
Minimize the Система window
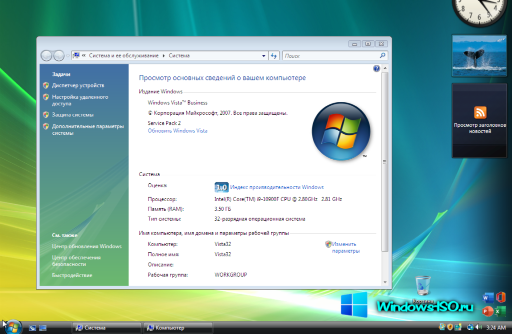click(354, 44)
